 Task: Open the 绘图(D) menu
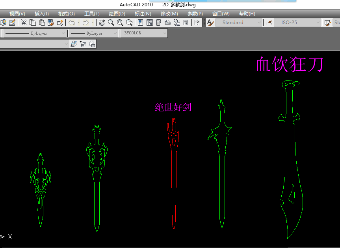pyautogui.click(x=117, y=14)
